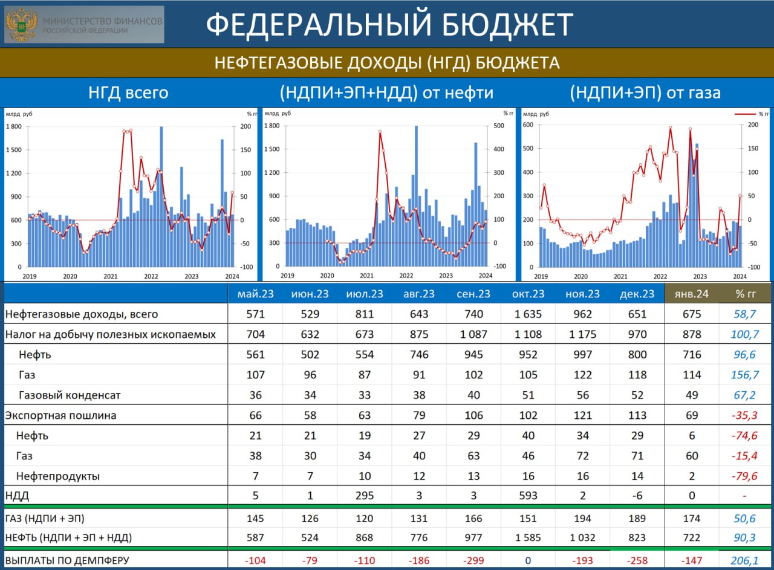774x570 pixels.
Task: Click the '1 032' oil total for ноя.23
Action: click(582, 538)
